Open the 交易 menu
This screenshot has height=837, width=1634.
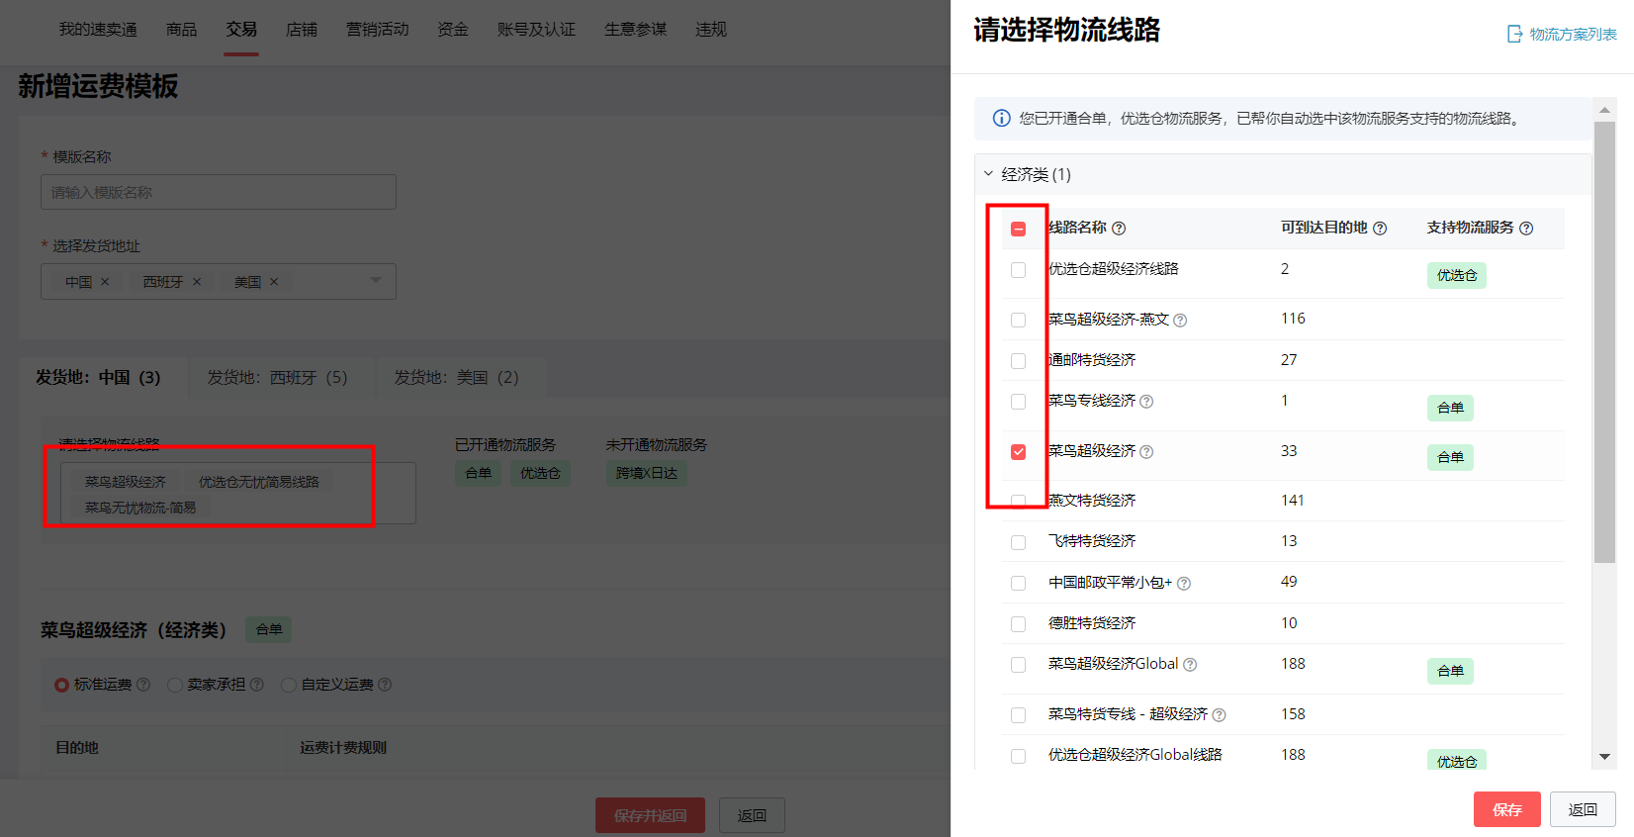[241, 30]
